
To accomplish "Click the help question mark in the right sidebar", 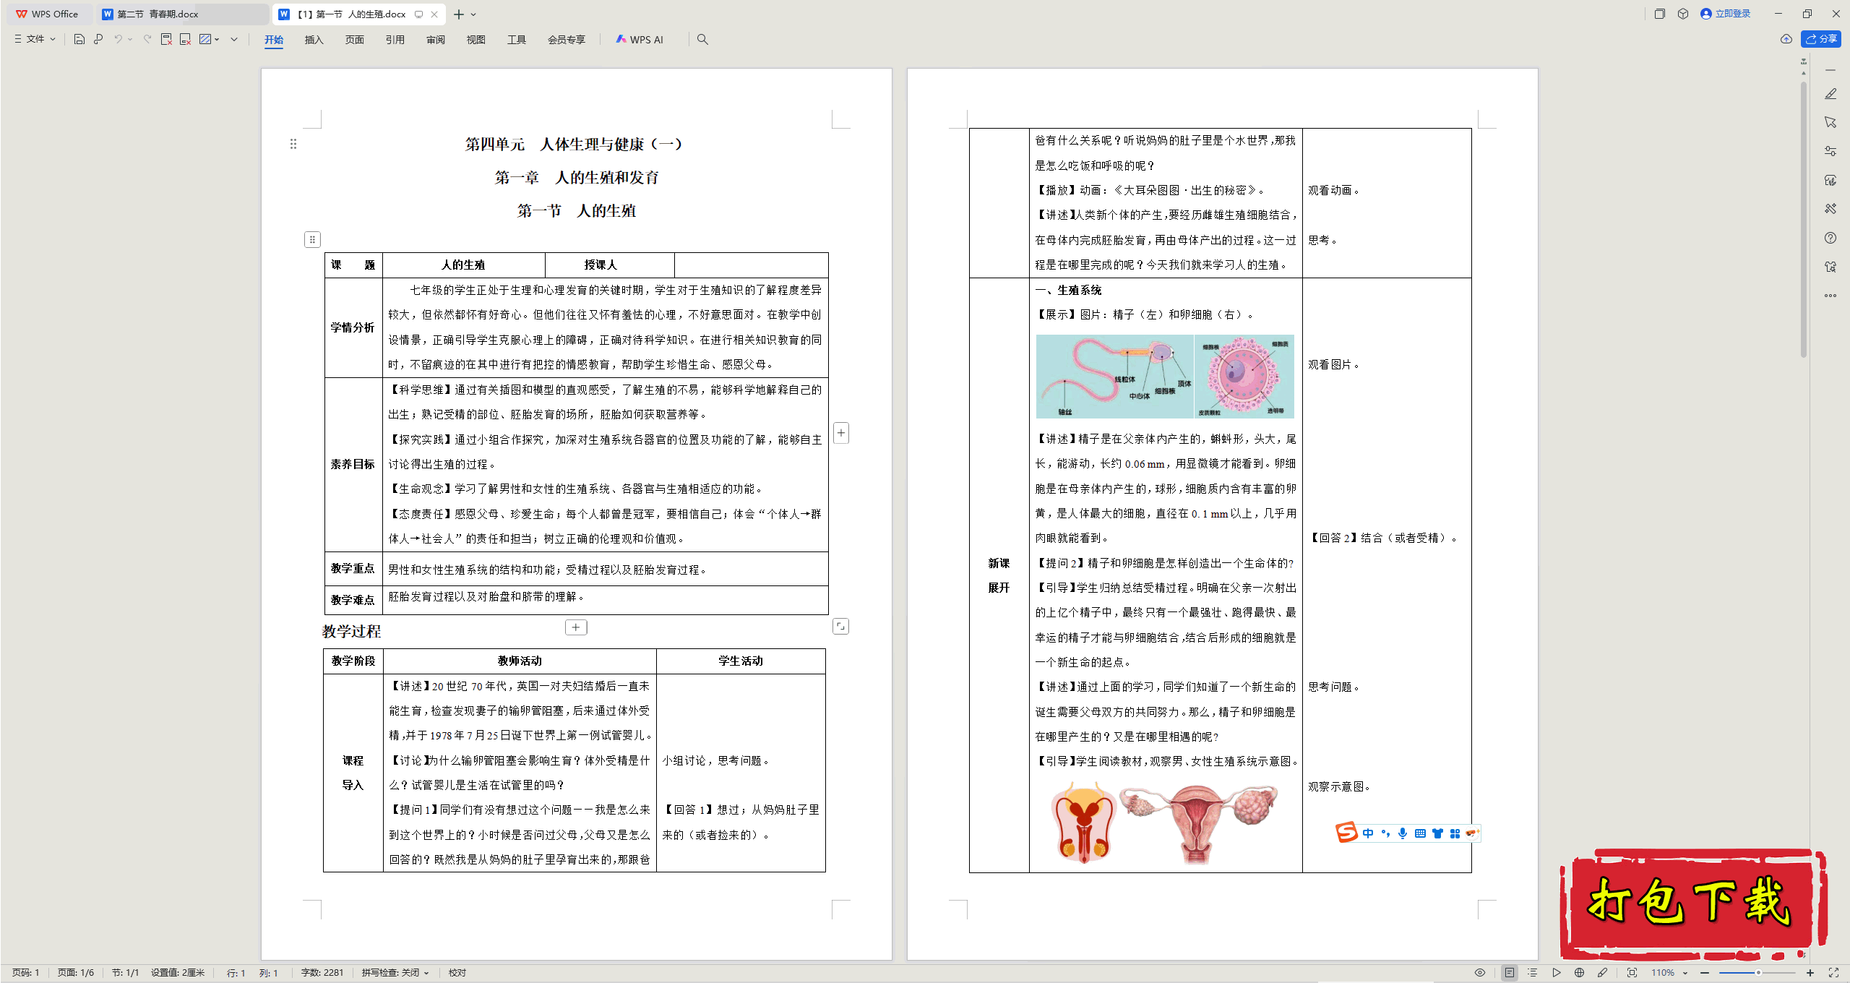I will [x=1830, y=238].
